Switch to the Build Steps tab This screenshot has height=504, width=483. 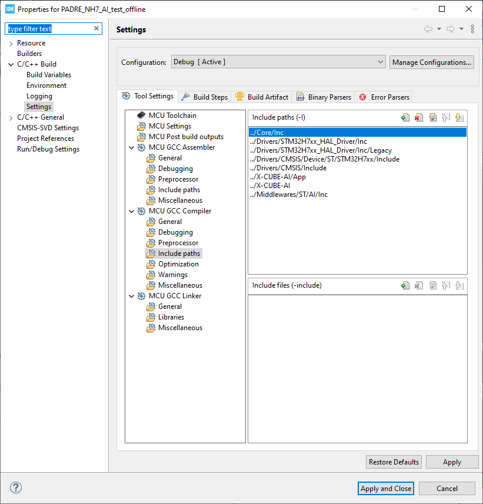click(205, 97)
